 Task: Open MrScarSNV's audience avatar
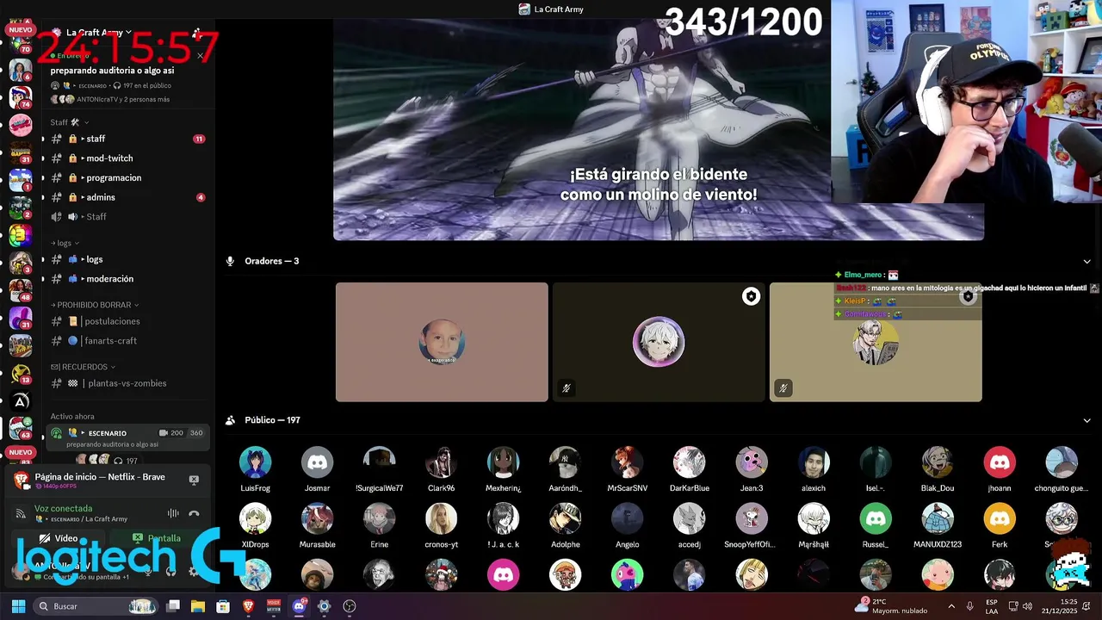pyautogui.click(x=627, y=462)
